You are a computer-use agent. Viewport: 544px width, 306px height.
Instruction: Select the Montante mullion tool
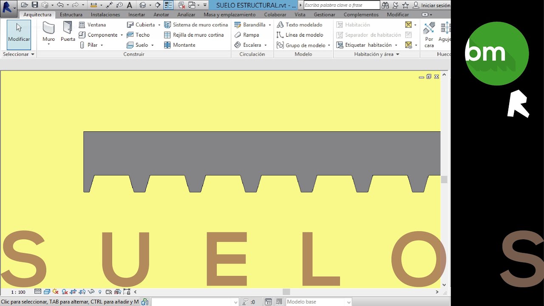pyautogui.click(x=179, y=45)
